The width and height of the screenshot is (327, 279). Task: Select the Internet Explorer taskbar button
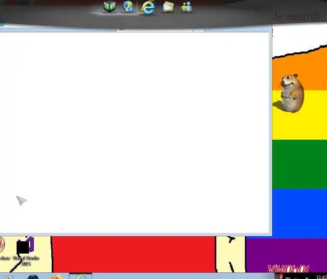pos(81,277)
